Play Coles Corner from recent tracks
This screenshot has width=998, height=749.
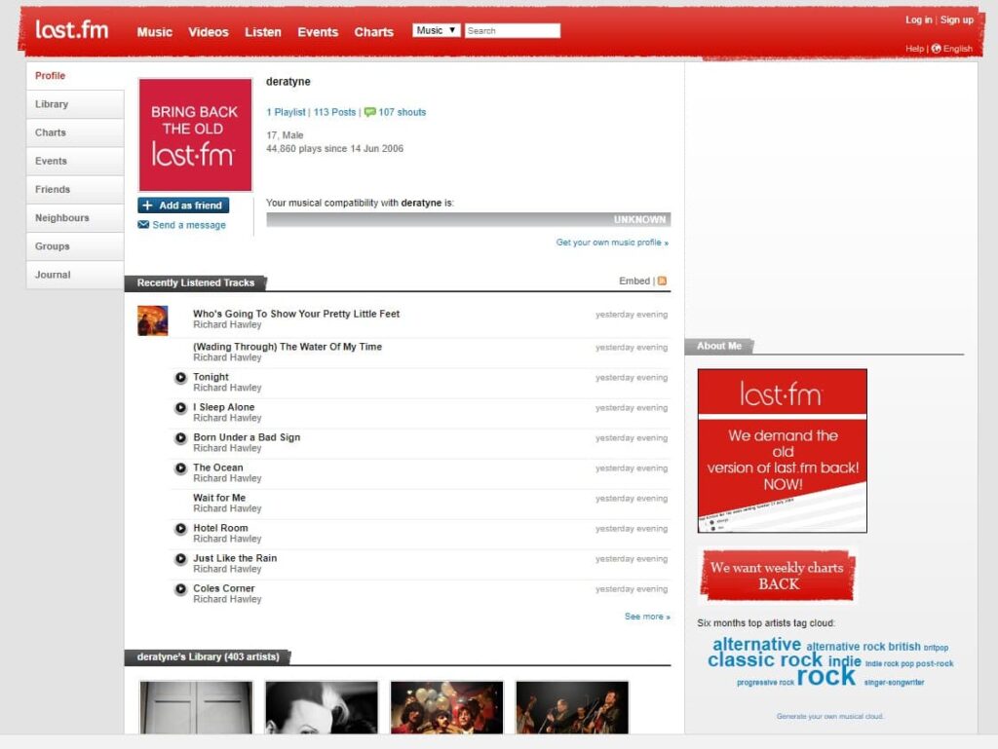point(181,589)
